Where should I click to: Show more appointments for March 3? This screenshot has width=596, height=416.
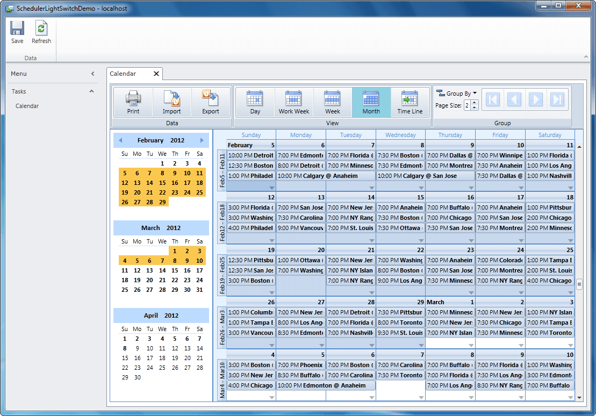point(571,345)
